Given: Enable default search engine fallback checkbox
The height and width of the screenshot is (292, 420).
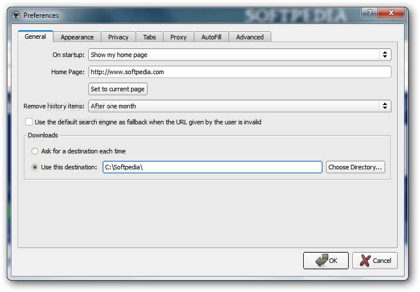Looking at the screenshot, I should (28, 122).
